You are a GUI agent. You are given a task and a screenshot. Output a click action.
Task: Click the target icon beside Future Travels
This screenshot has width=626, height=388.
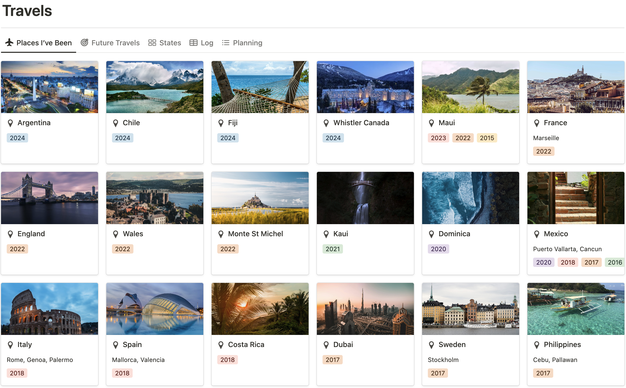point(84,43)
